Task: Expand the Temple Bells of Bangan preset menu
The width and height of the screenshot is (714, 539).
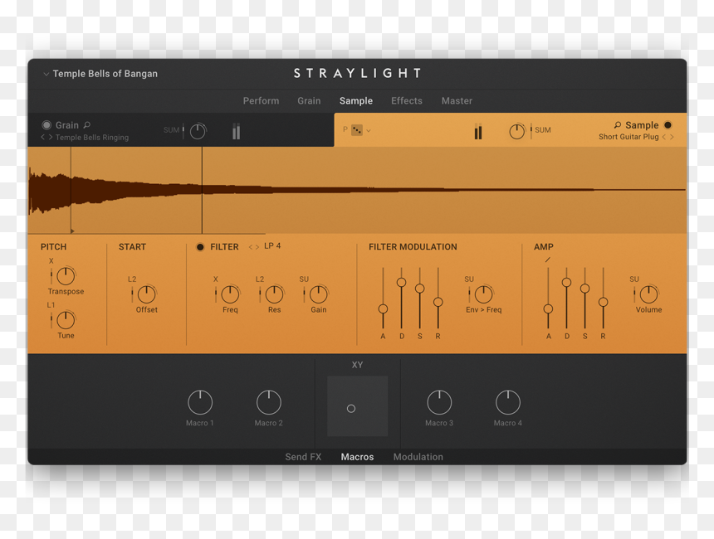Action: point(46,74)
